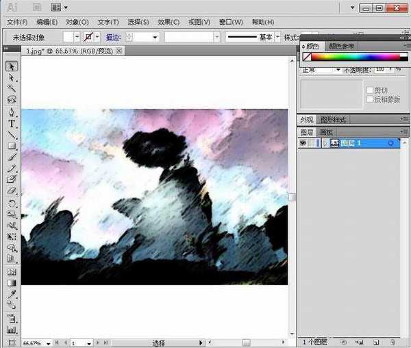Open the zoom level 66.67% dropdown
Viewport: 411px width, 348px height.
coord(47,343)
